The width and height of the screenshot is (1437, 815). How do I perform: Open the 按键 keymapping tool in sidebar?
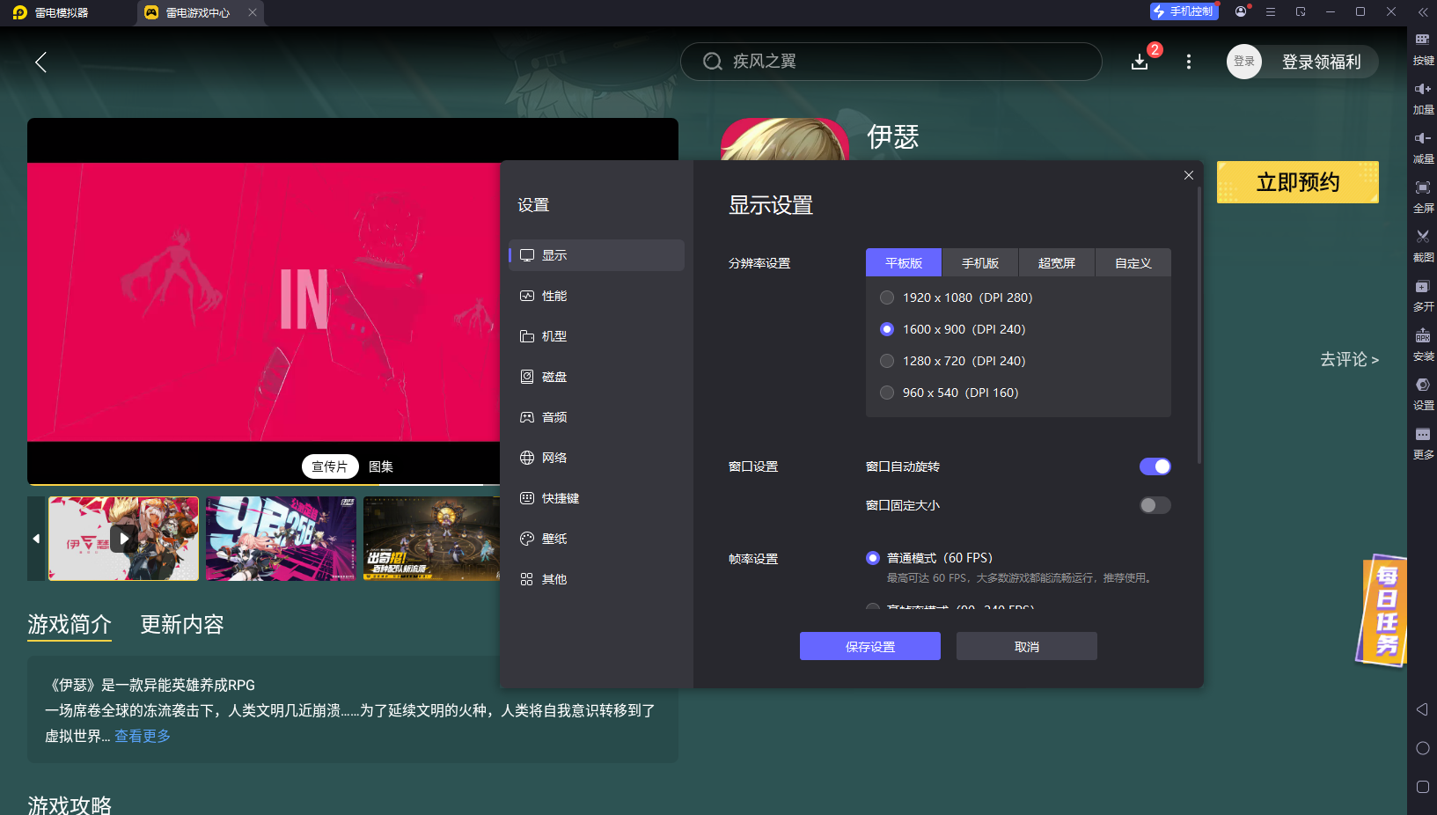(1422, 48)
